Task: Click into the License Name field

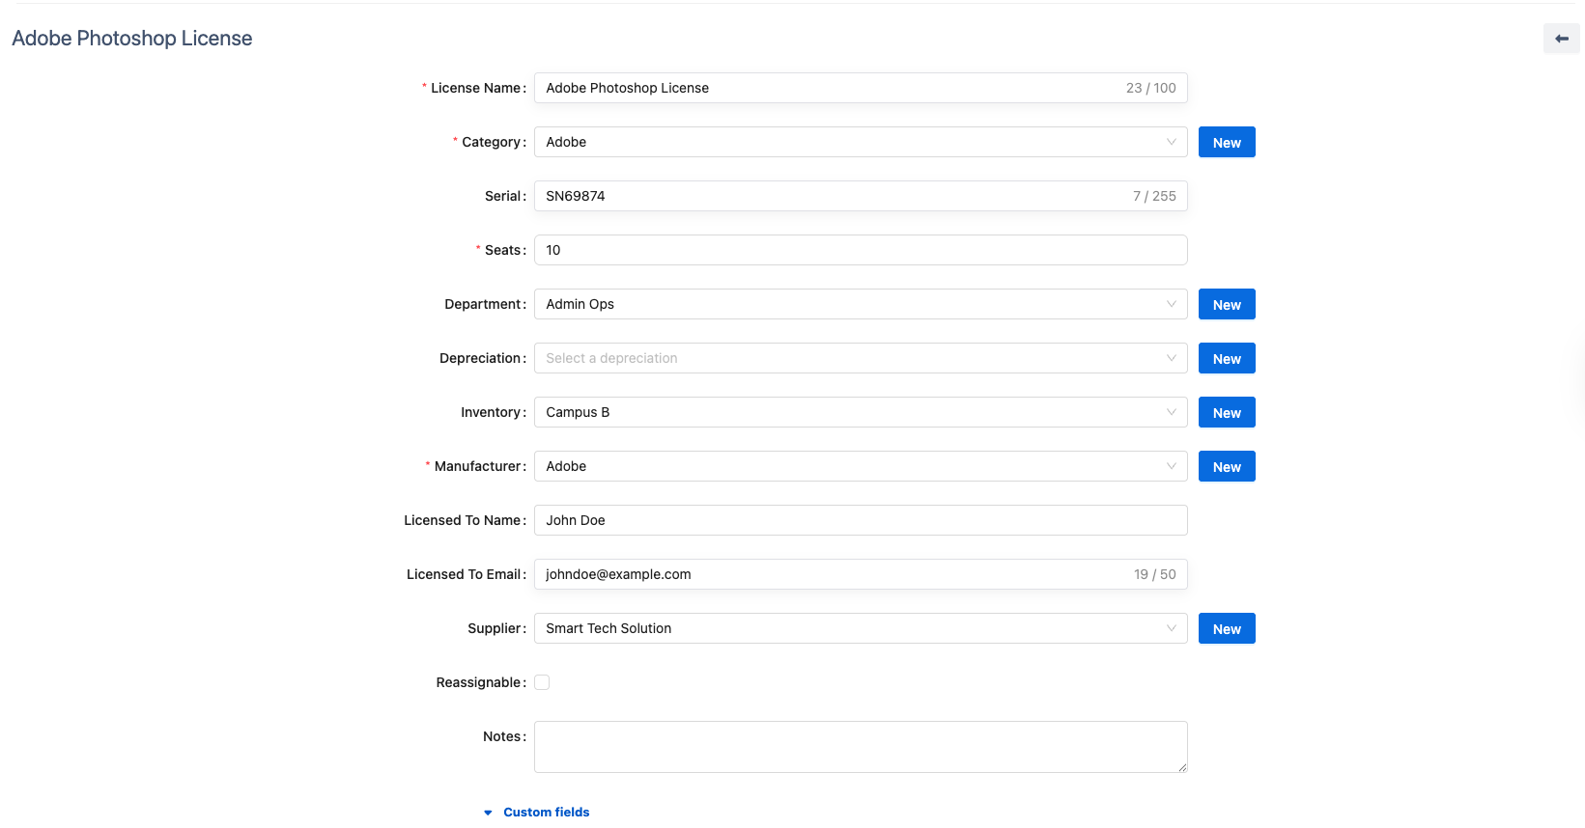Action: [831, 88]
